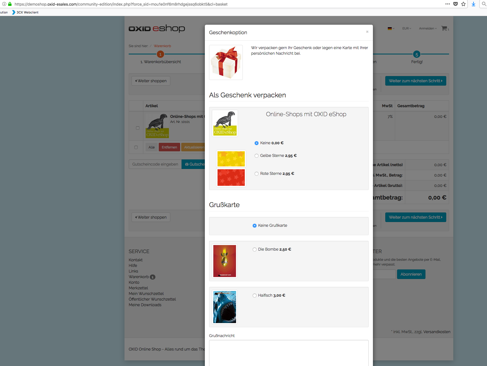Click top Weiter zum nächsten Schritt button

click(x=415, y=81)
